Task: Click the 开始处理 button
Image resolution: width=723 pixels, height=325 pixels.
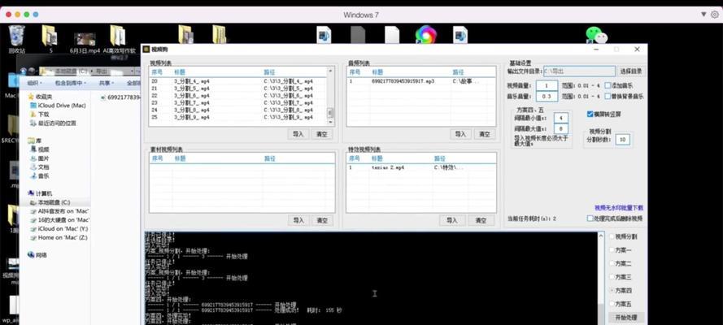Action: [x=625, y=318]
